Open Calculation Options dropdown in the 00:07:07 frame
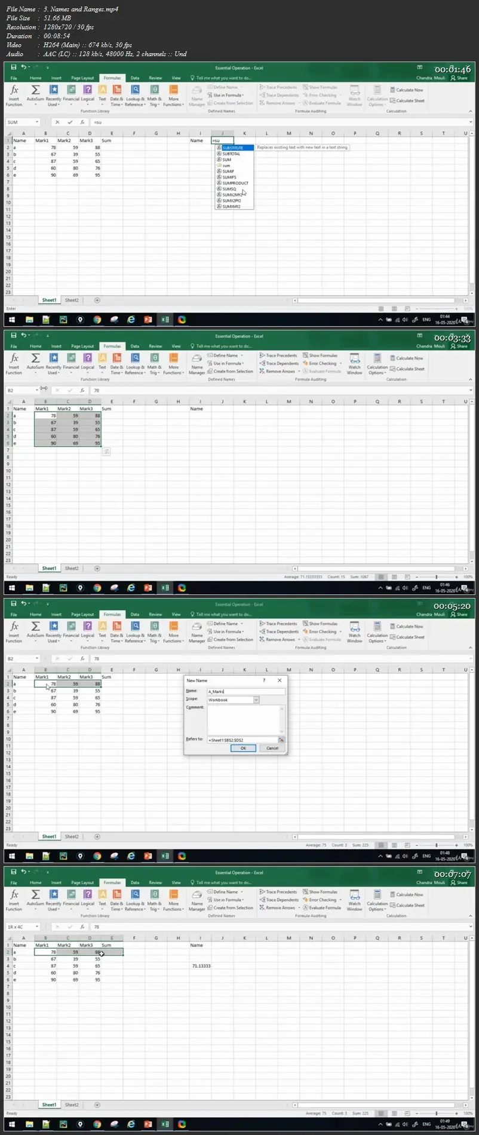 coord(377,900)
